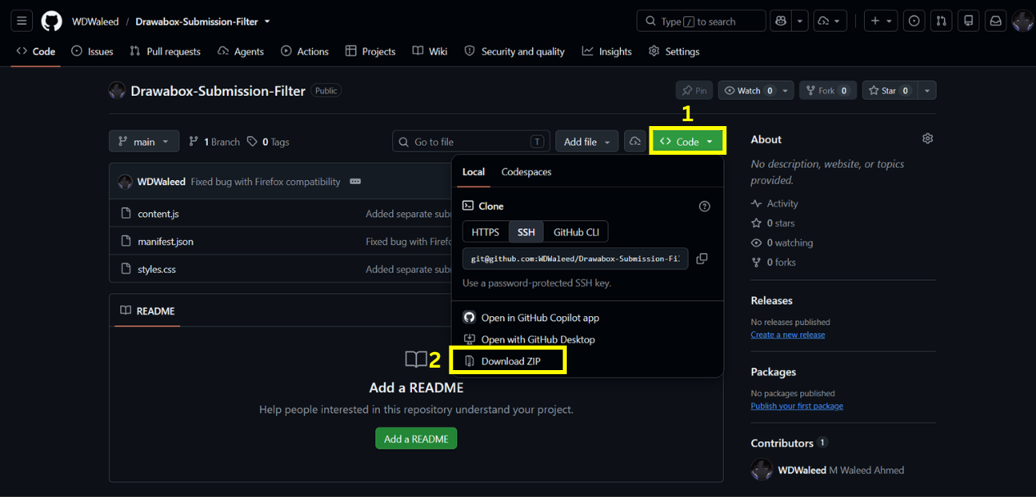
Task: Open the cloud agents dropdown in header
Action: tap(830, 21)
